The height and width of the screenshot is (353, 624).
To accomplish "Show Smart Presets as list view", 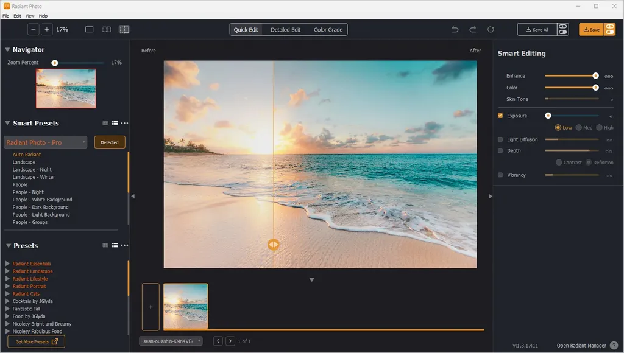I will click(x=115, y=123).
